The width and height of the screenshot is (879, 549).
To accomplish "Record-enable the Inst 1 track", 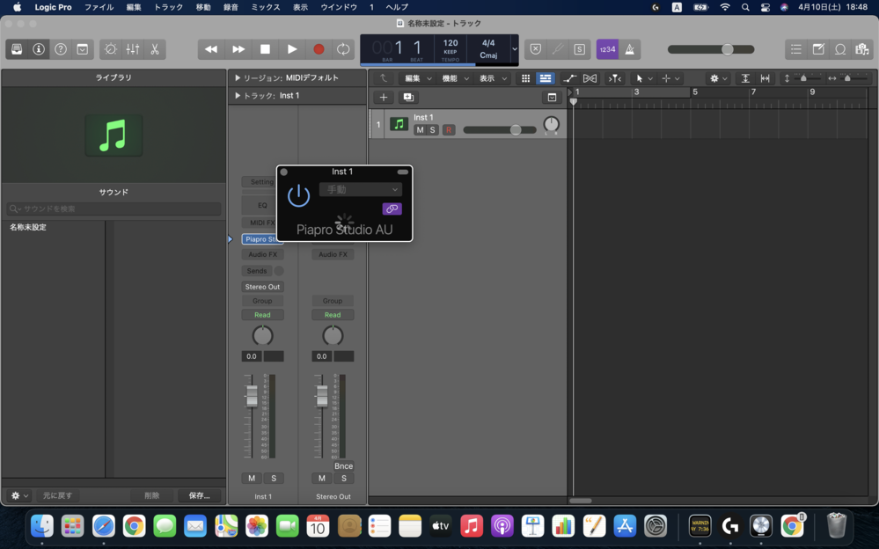I will [449, 130].
